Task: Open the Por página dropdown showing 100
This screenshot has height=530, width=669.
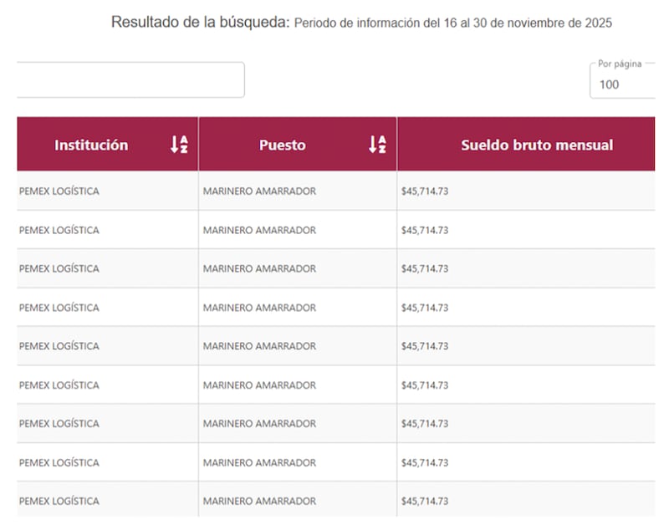Action: point(622,84)
